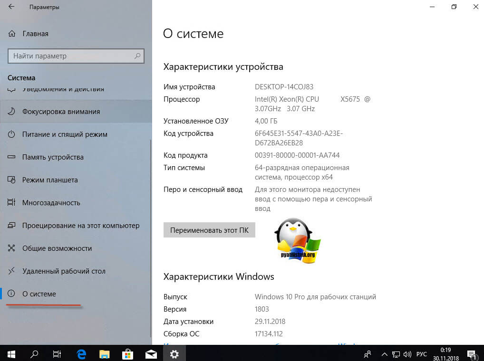Screen dimensions: 484x361
Task: Launch Microsoft Edge from the taskbar
Action: click(x=81, y=353)
